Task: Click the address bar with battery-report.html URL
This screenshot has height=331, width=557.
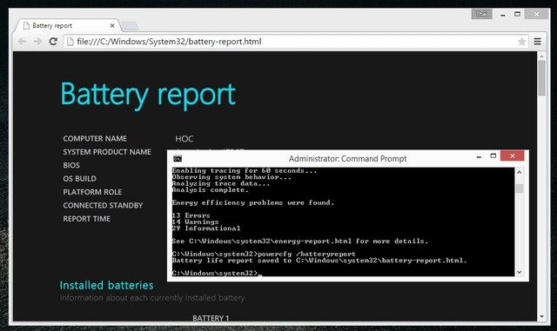Action: pos(296,42)
